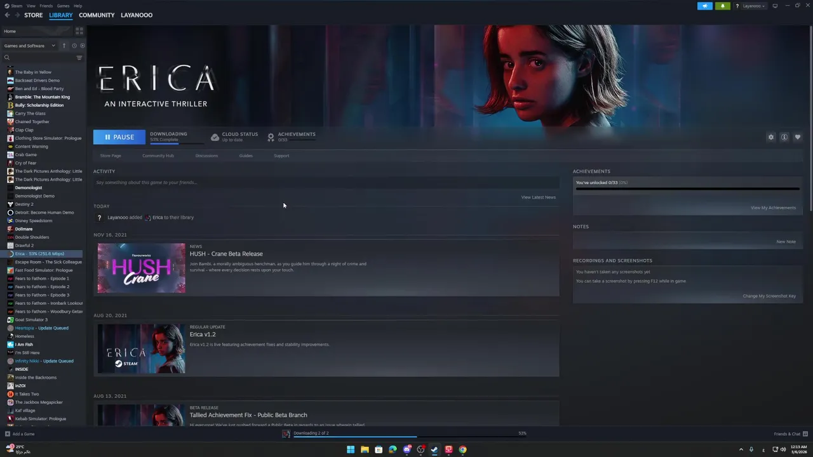813x457 pixels.
Task: Open the Erica v1.2 update headline
Action: click(x=203, y=334)
